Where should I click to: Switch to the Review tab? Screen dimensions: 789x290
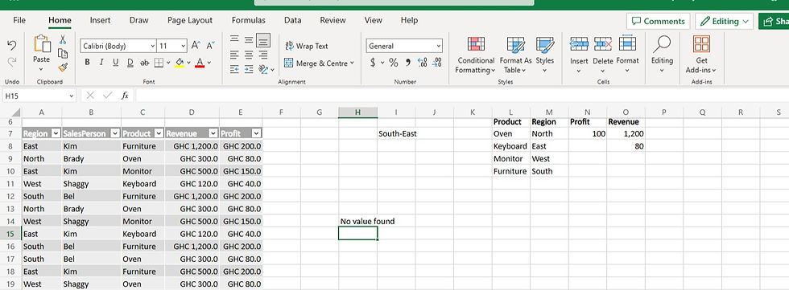[333, 21]
